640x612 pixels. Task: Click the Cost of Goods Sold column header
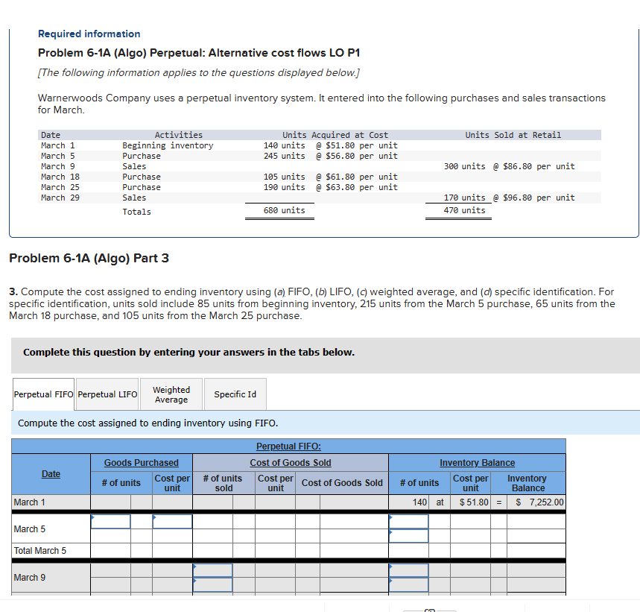pyautogui.click(x=290, y=462)
